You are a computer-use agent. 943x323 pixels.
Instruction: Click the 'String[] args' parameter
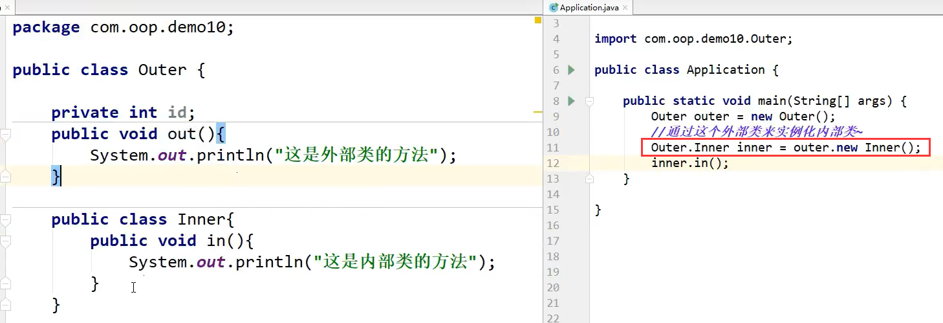click(x=844, y=101)
